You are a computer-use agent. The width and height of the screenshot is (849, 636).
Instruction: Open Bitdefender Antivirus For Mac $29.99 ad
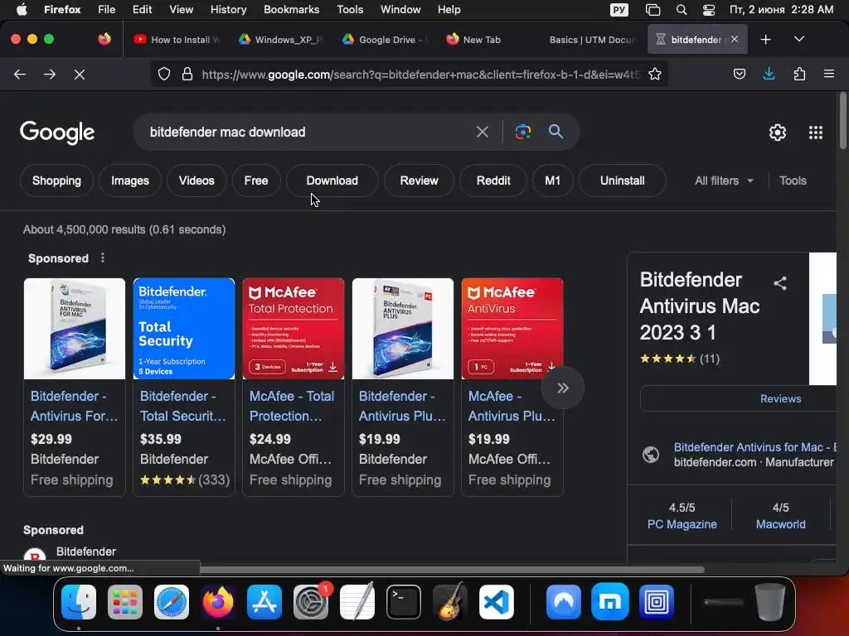point(74,386)
